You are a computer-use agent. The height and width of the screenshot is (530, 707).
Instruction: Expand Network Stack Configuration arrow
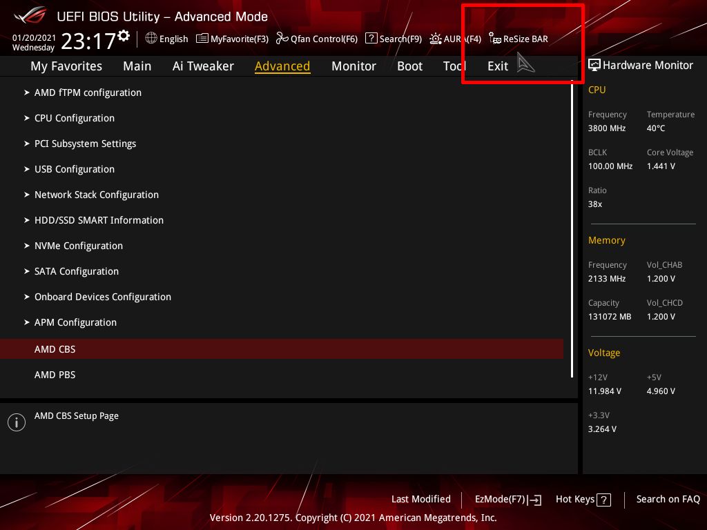tap(27, 195)
